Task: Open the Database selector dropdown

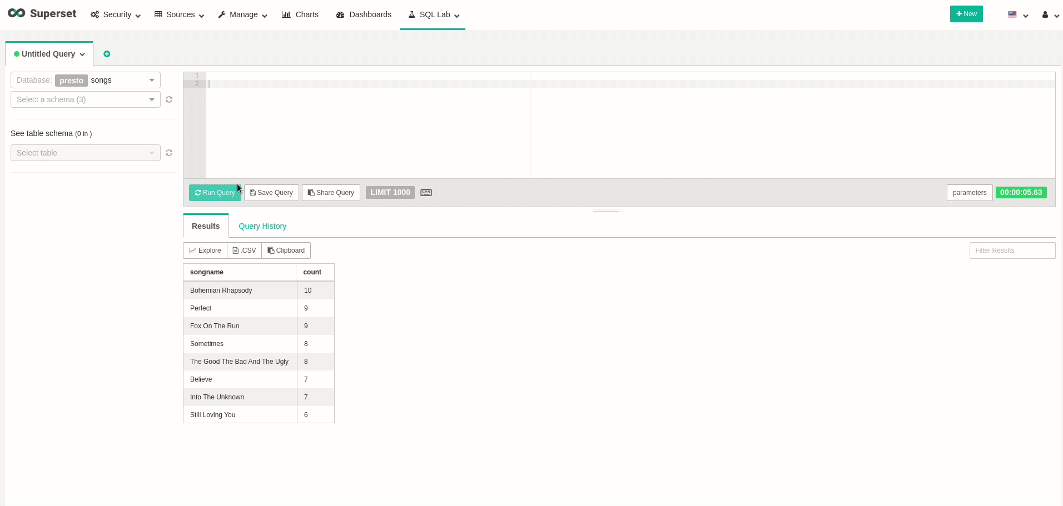Action: pos(86,80)
